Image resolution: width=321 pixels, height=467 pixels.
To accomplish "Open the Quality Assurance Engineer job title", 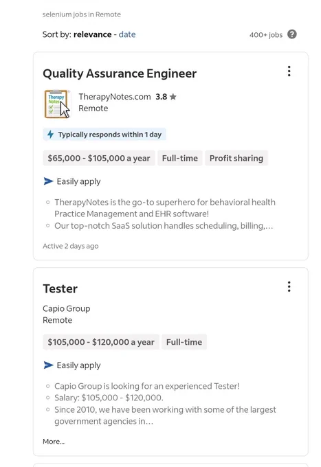I will [120, 73].
